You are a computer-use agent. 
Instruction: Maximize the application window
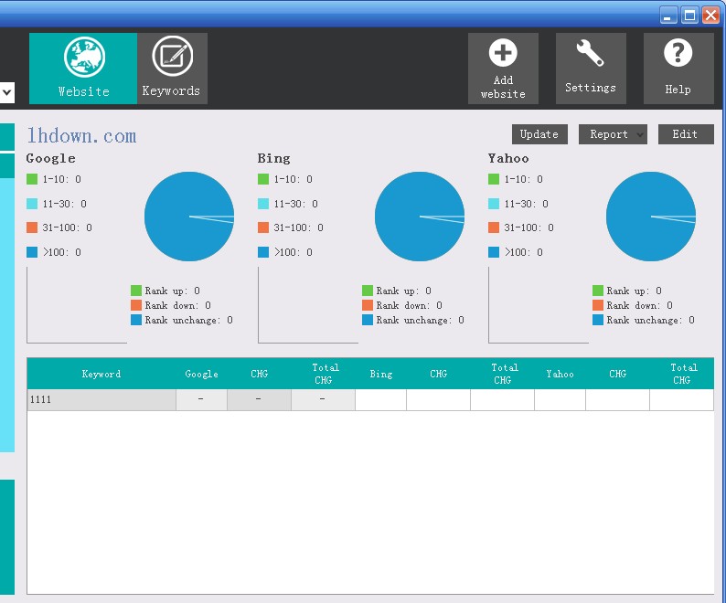(x=690, y=16)
